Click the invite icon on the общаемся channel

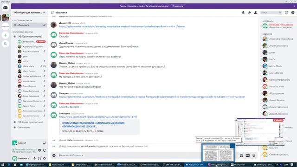coord(45,25)
